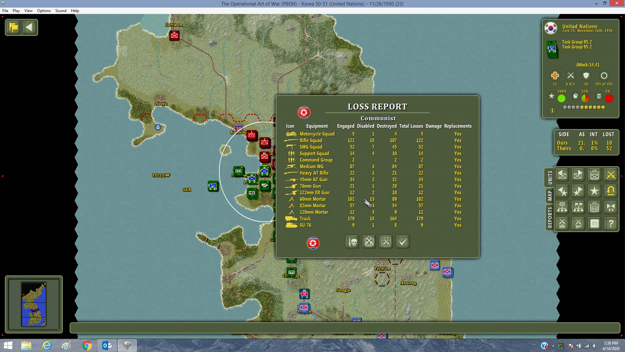
Task: Click the next formation star arrow icon
Action: [578, 191]
